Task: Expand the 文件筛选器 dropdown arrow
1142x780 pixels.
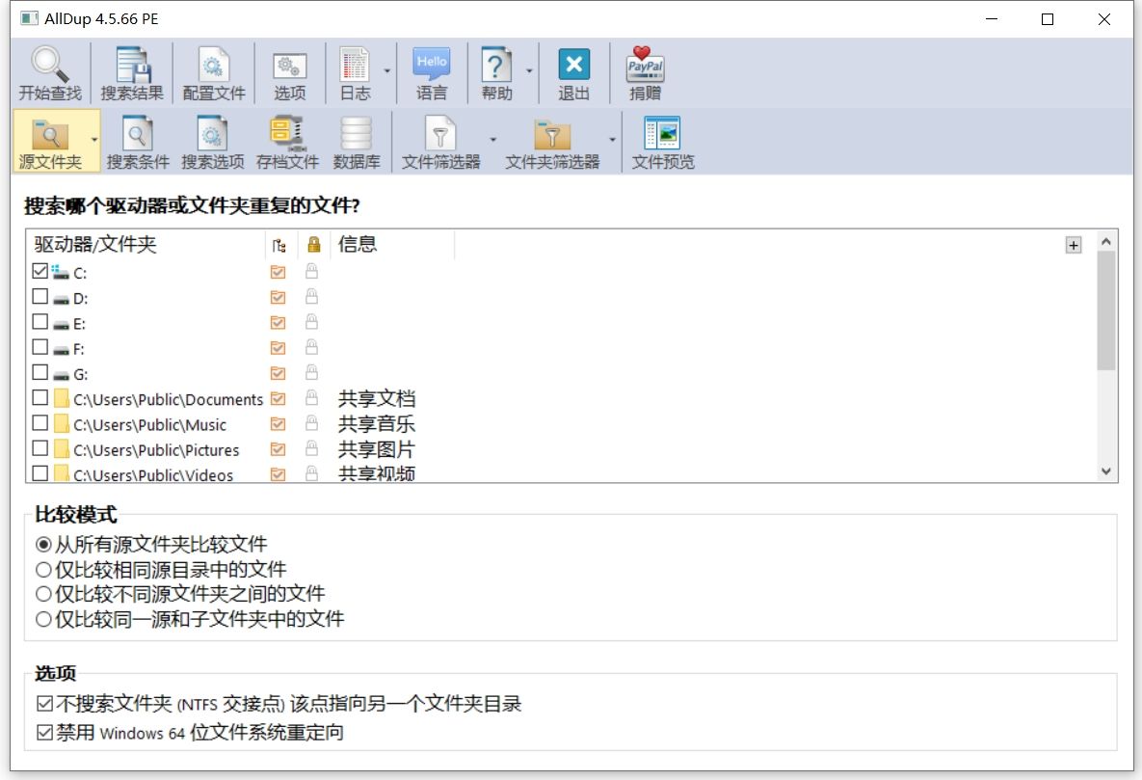Action: (493, 140)
